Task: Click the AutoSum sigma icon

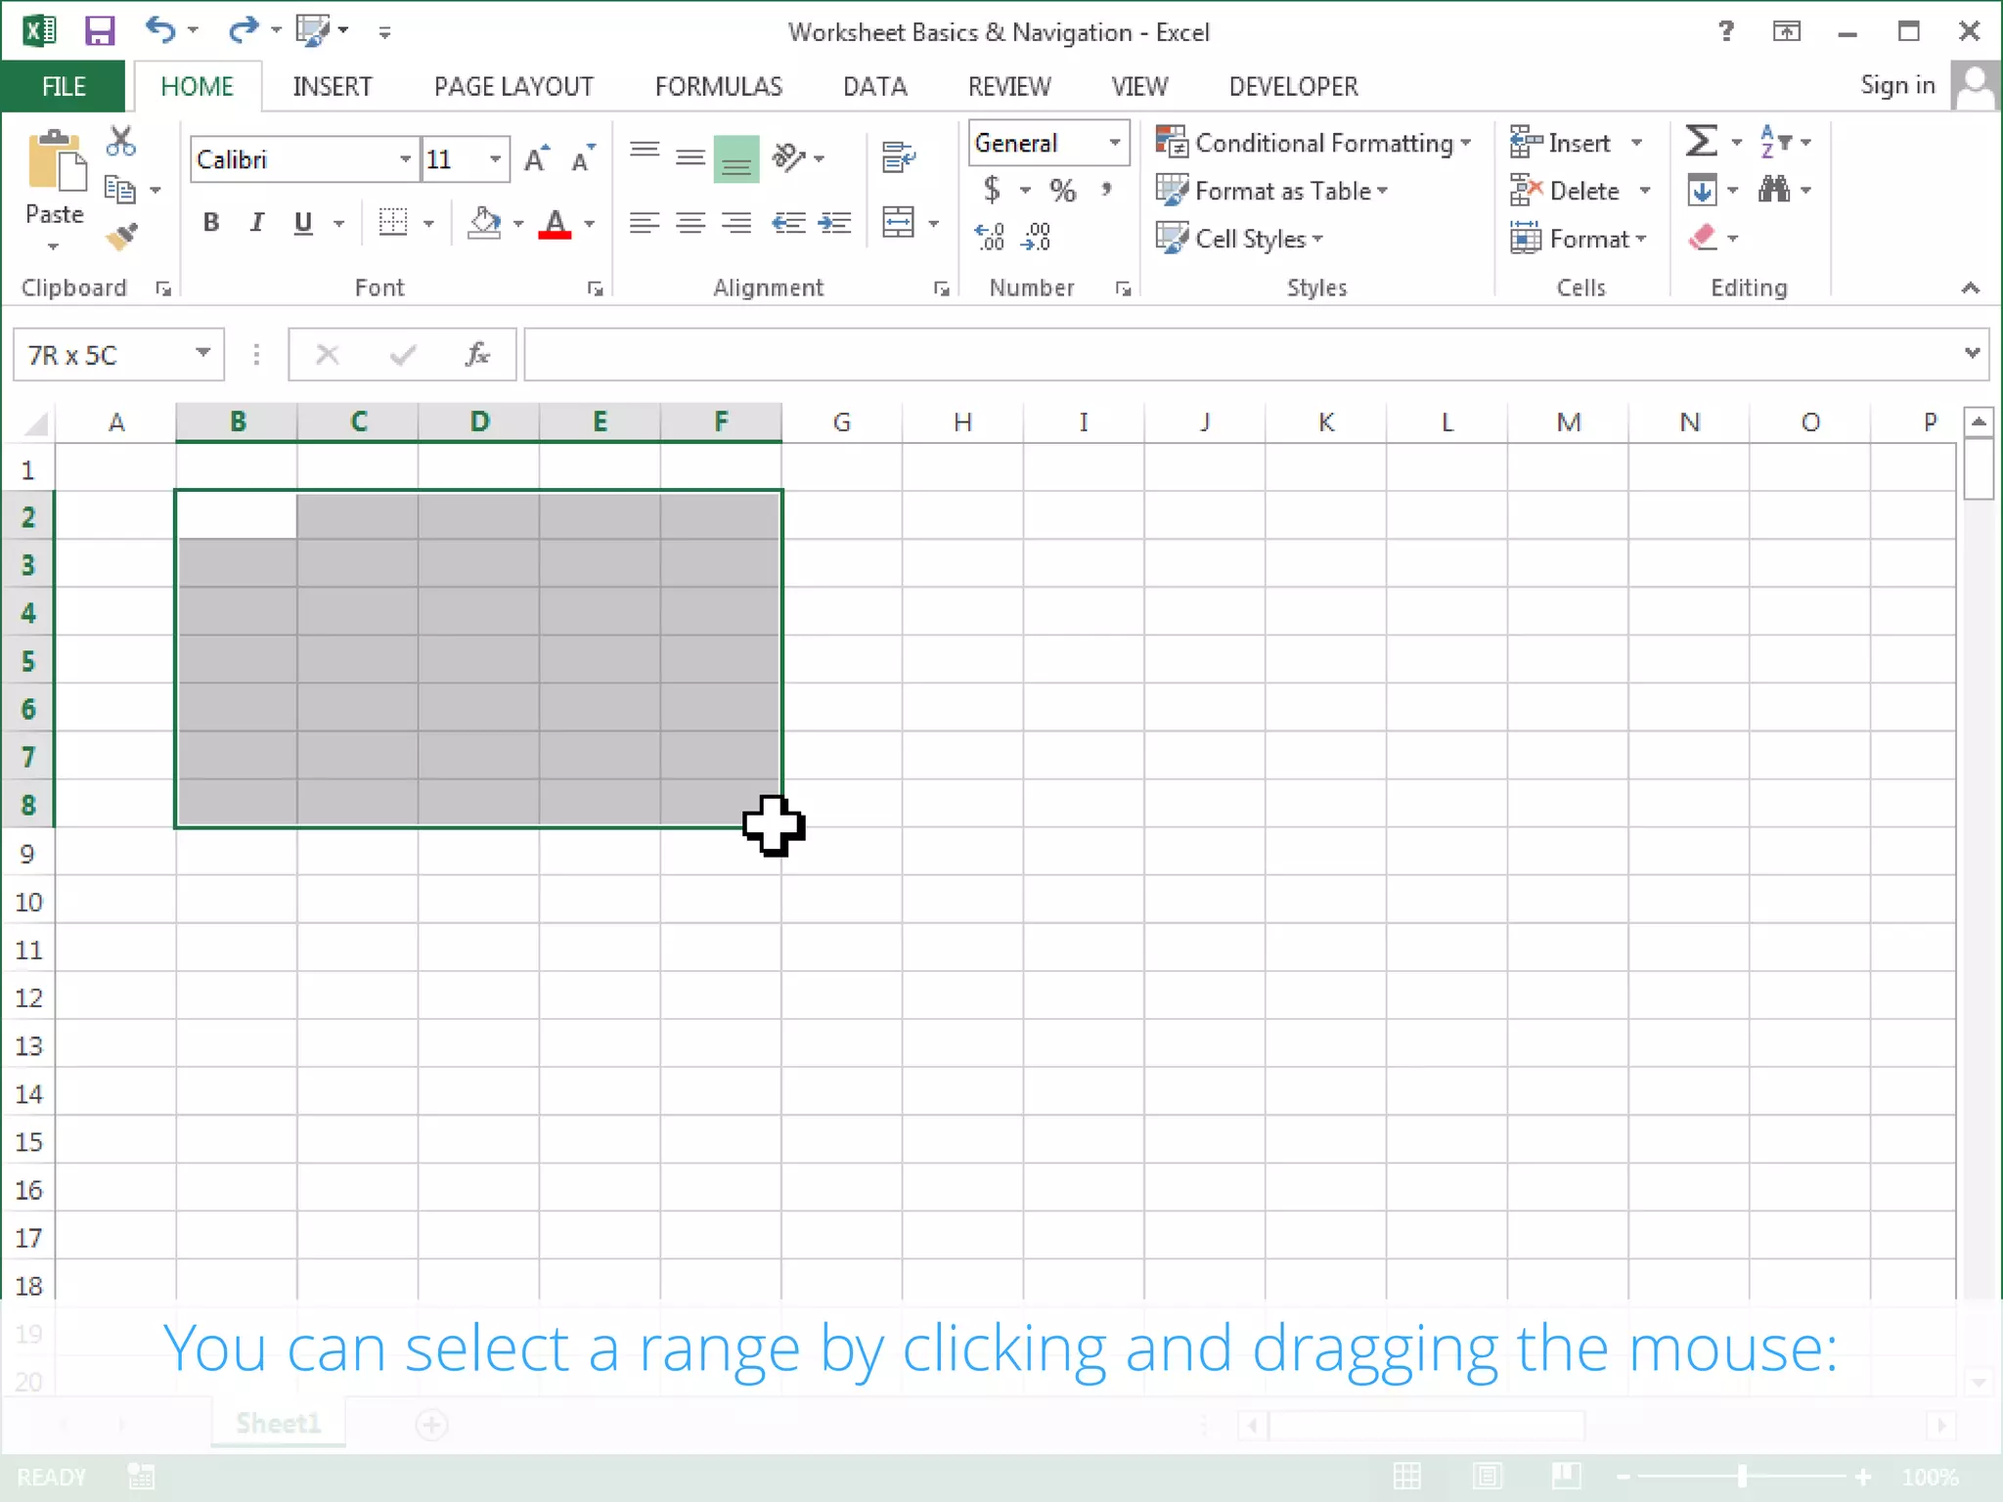Action: pos(1701,142)
